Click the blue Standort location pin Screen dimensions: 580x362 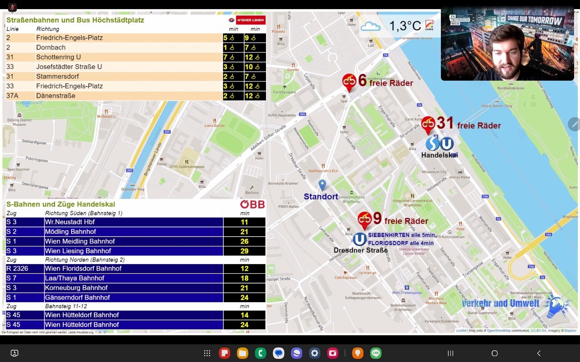point(322,185)
